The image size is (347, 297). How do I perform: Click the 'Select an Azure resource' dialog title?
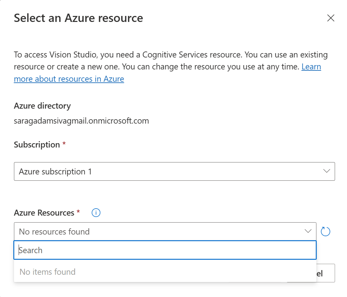pyautogui.click(x=78, y=18)
